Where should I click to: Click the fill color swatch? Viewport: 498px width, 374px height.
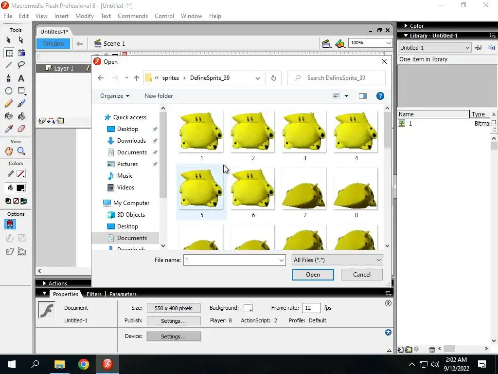coord(20,188)
